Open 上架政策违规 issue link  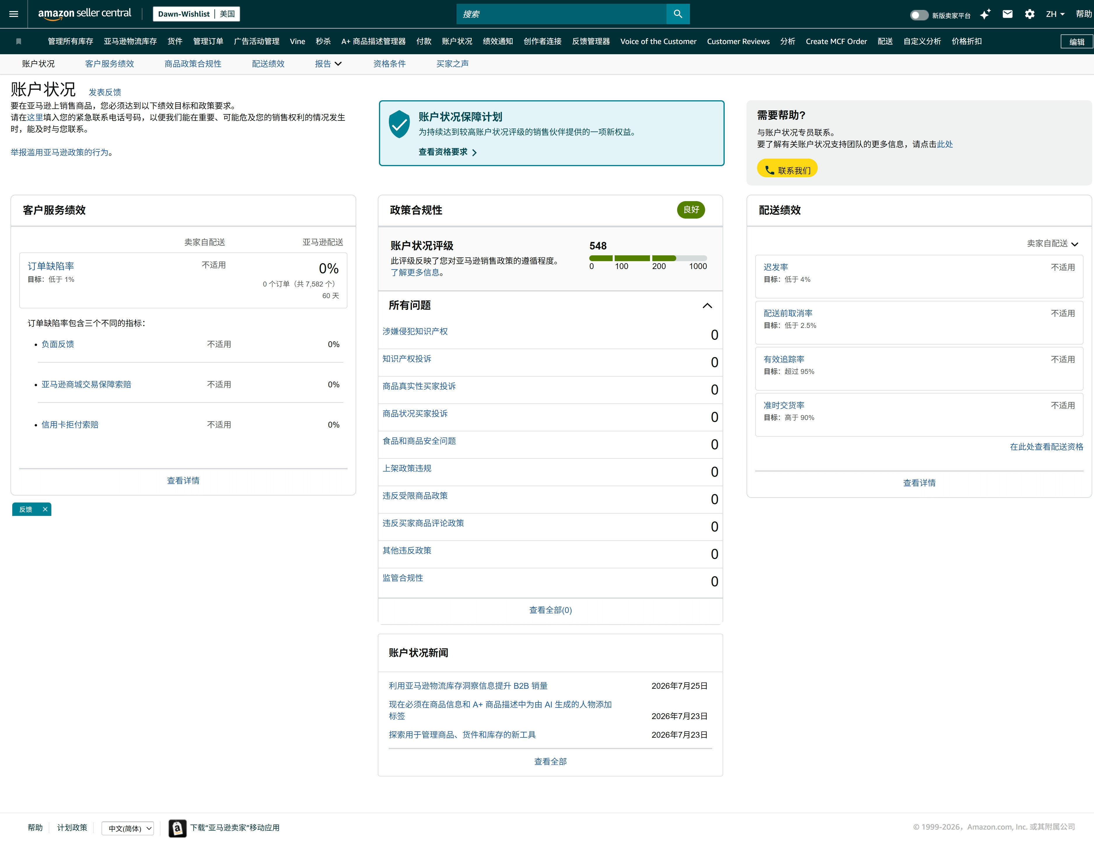[x=407, y=468]
